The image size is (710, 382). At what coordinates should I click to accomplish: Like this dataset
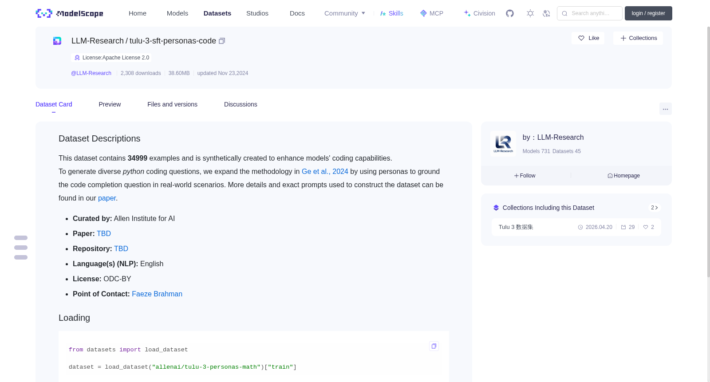588,38
